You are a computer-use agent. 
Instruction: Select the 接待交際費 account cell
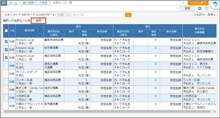pyautogui.click(x=54, y=90)
